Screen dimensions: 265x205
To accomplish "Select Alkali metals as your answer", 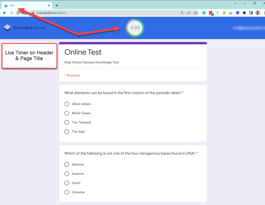I will click(67, 104).
